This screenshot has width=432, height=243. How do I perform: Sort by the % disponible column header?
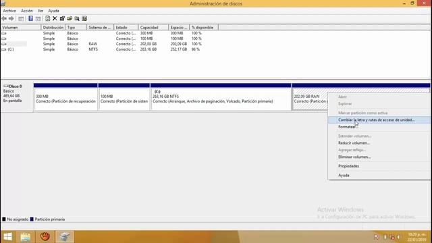[x=204, y=28]
